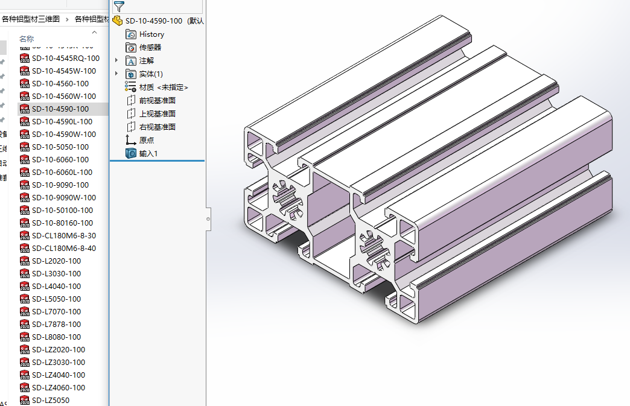Select file SD-10-4545W-100
The height and width of the screenshot is (406, 630).
click(63, 71)
